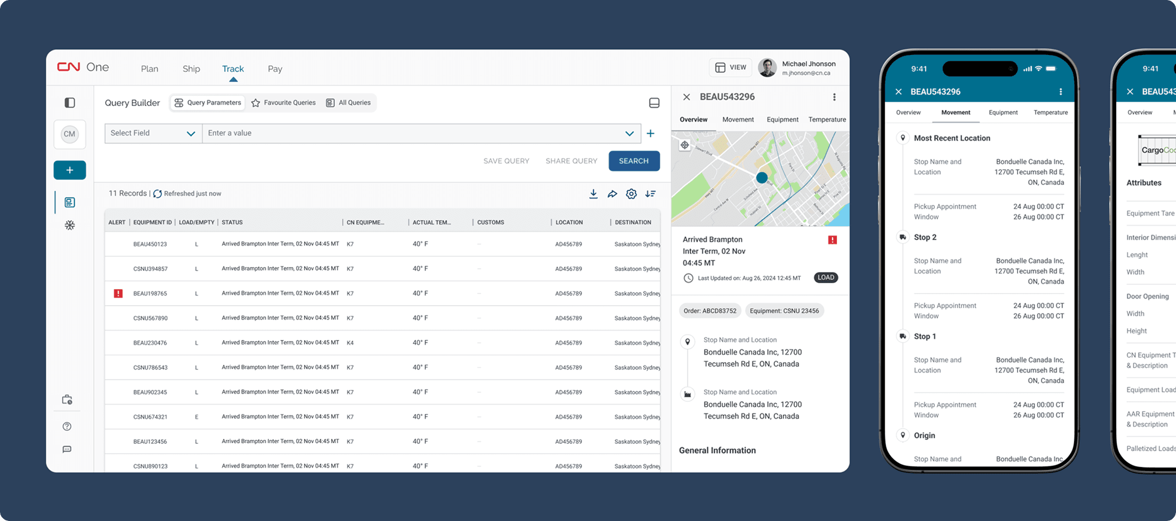This screenshot has height=521, width=1176.
Task: Open the Pay menu
Action: point(275,69)
